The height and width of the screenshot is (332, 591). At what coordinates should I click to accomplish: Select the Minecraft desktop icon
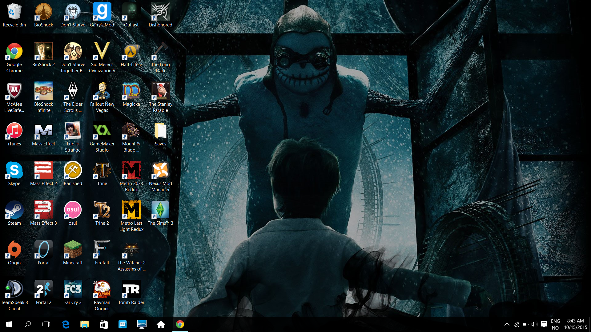tap(73, 250)
